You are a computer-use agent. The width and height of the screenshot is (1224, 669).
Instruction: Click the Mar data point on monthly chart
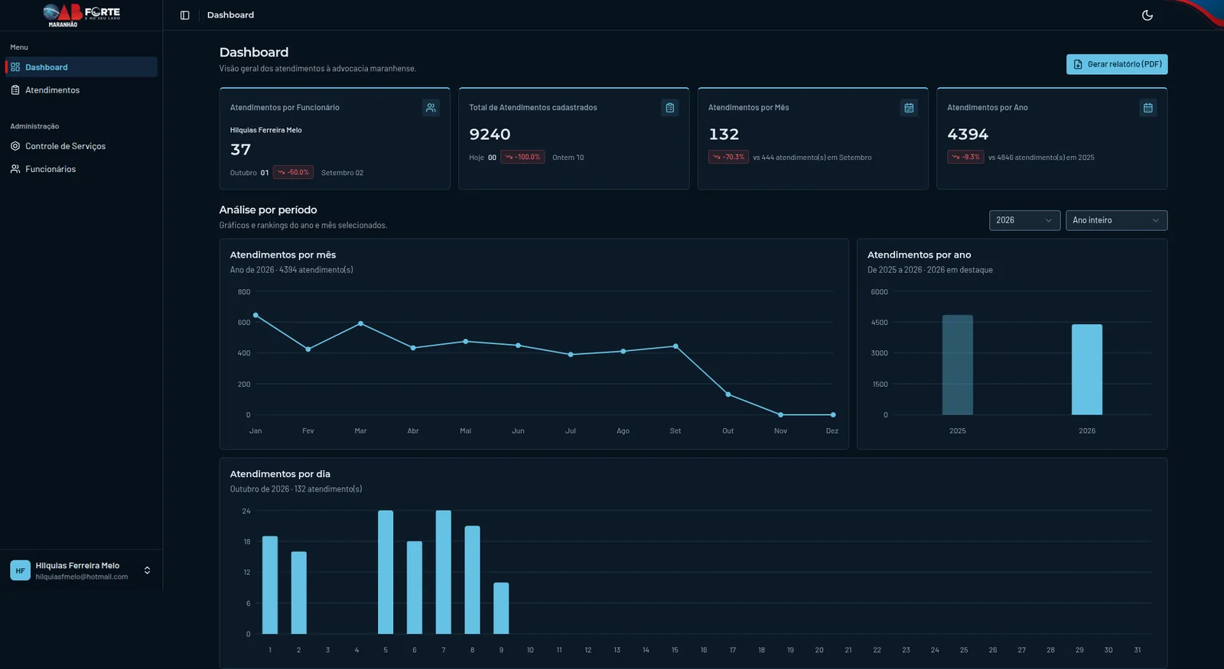click(x=360, y=323)
